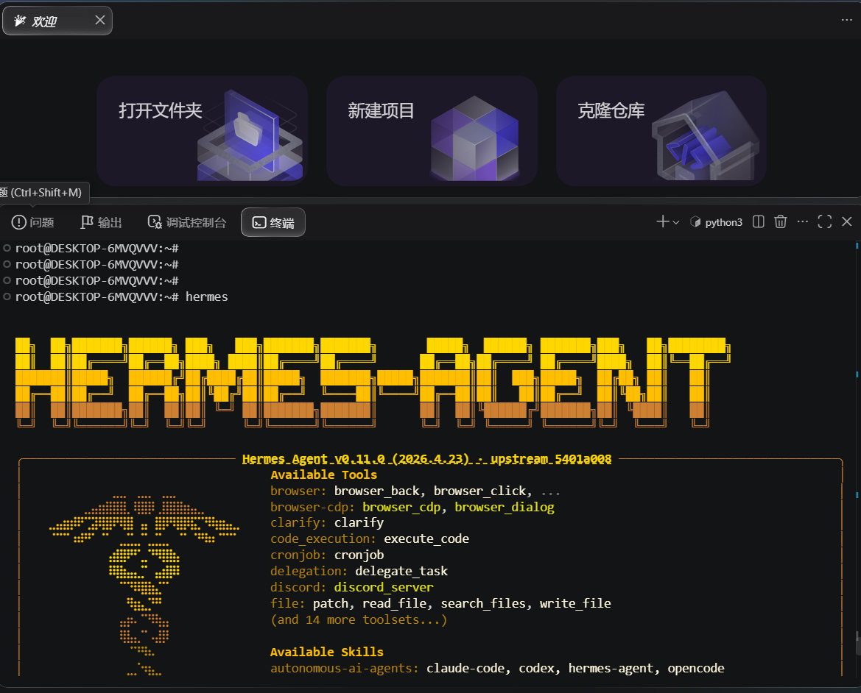The width and height of the screenshot is (861, 693).
Task: Click the 输出 flag icon
Action: click(x=87, y=222)
